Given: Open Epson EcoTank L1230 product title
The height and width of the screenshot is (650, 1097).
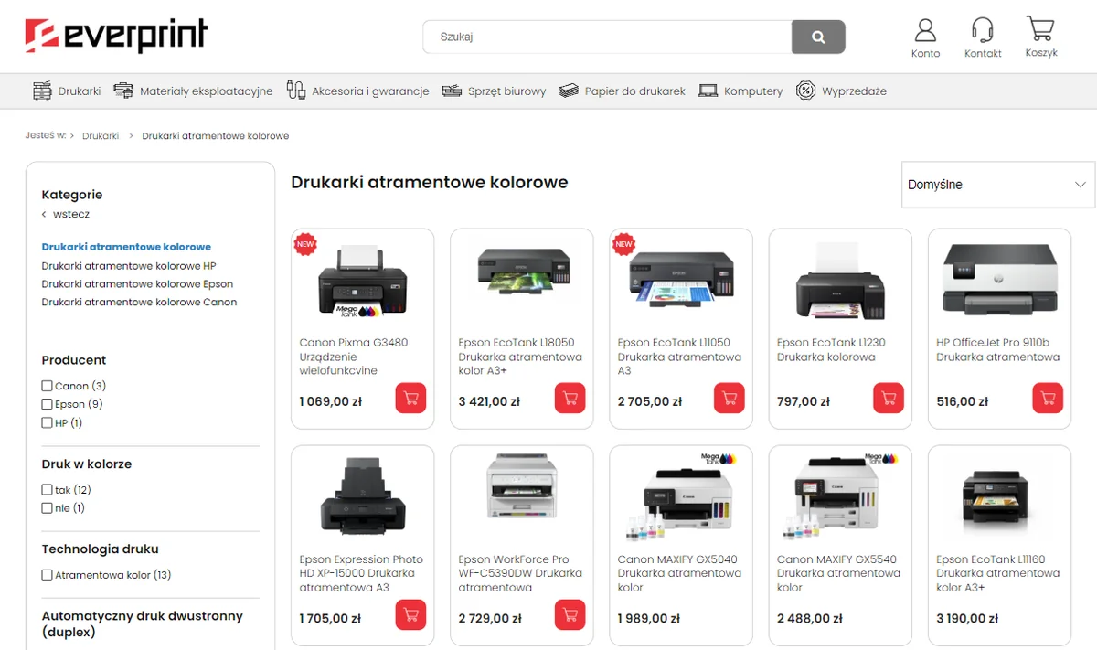Looking at the screenshot, I should (831, 349).
